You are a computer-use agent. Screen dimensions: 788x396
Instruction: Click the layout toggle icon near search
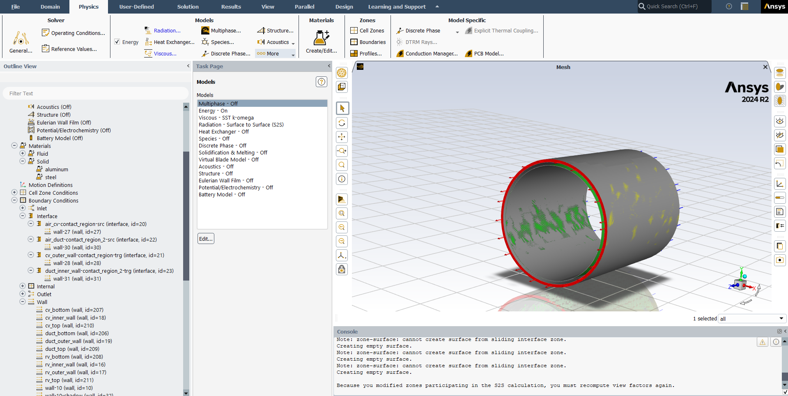pyautogui.click(x=744, y=6)
